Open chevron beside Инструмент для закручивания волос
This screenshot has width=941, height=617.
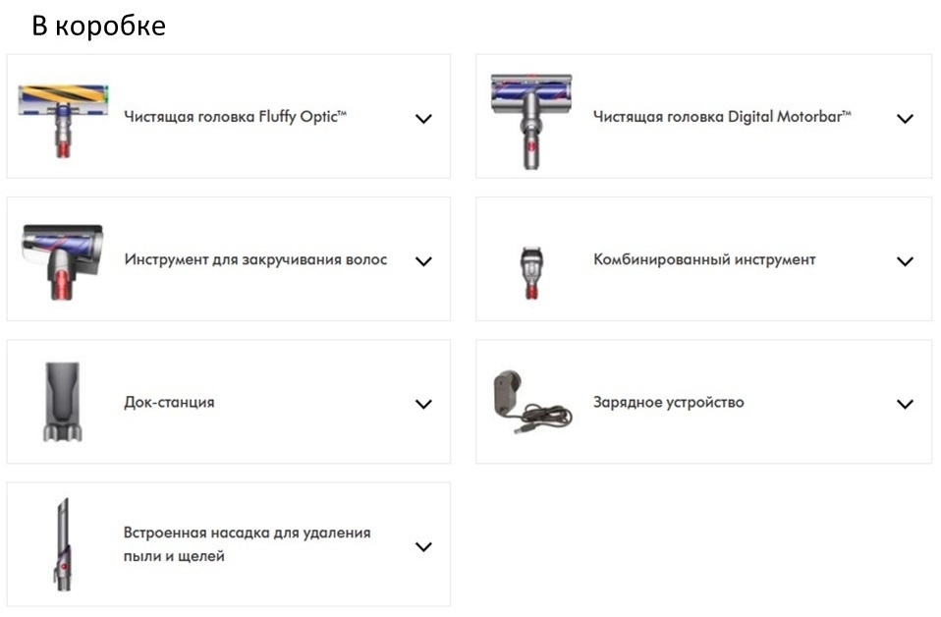click(423, 261)
